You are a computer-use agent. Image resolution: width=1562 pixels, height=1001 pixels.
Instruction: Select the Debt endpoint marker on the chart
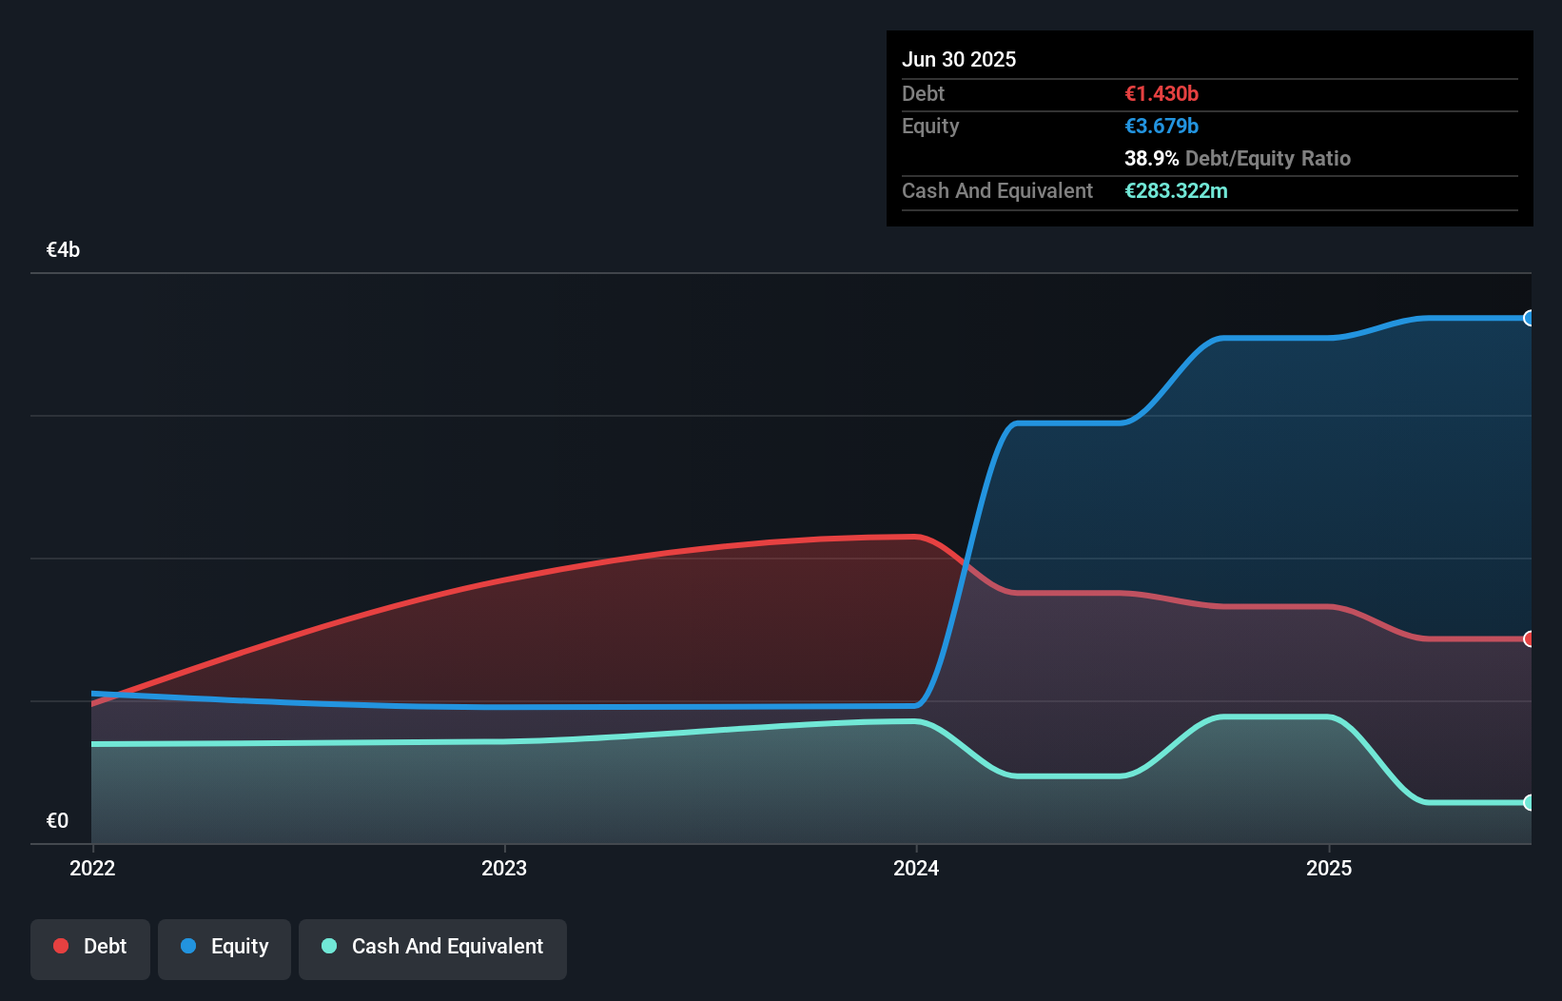pos(1529,639)
